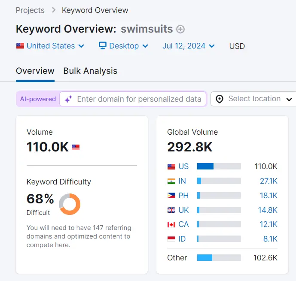Open the United States country dropdown
The image size is (296, 281).
click(x=50, y=46)
